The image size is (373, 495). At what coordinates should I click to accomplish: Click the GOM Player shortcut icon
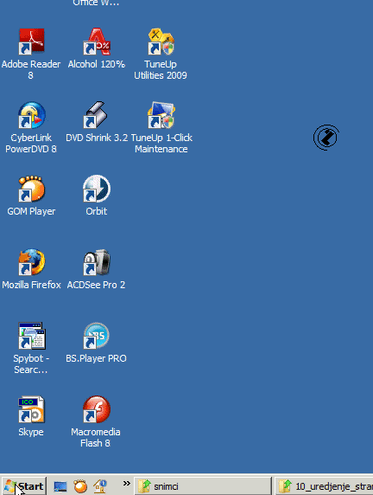tap(31, 189)
